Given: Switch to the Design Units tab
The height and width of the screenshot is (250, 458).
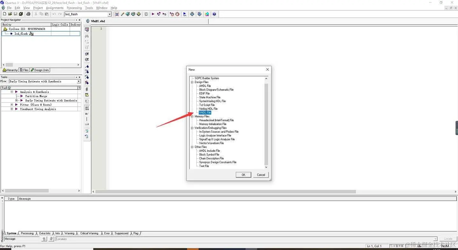Looking at the screenshot, I should [40, 70].
